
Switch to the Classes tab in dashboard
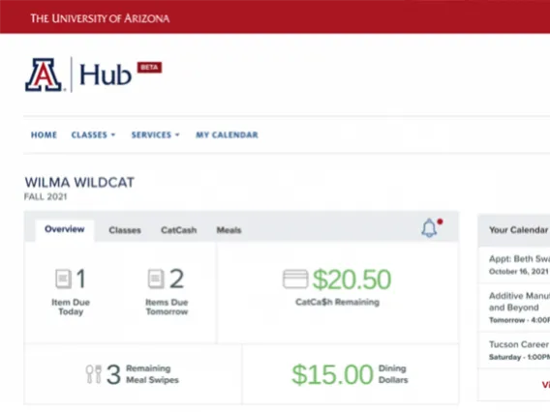[x=125, y=230]
